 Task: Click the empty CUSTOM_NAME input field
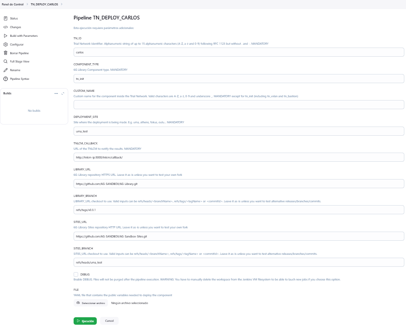(239, 105)
